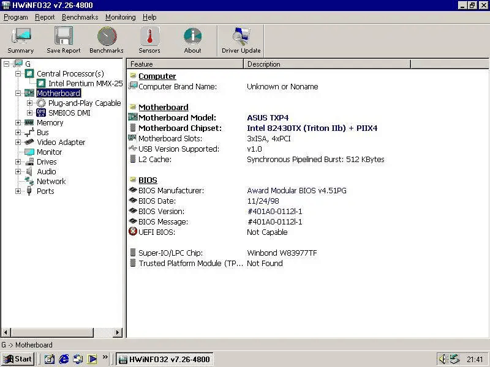The height and width of the screenshot is (367, 490).
Task: Open the Monitoring menu
Action: pos(120,17)
